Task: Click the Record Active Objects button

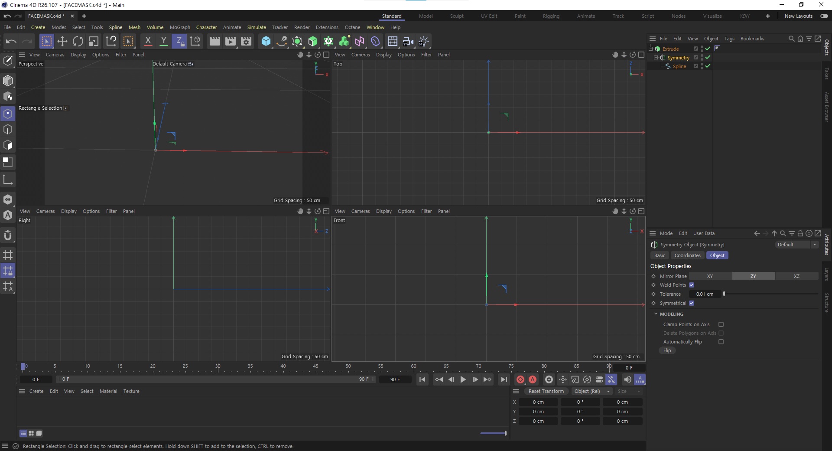Action: [520, 379]
